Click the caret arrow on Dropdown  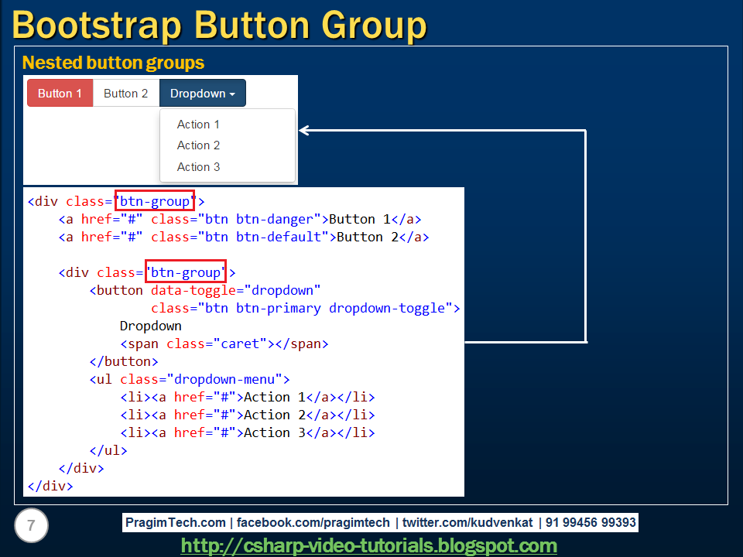[228, 92]
